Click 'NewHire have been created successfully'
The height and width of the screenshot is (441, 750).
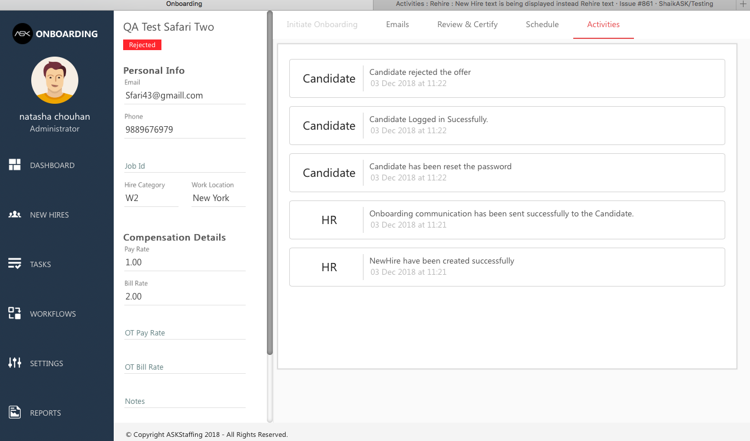coord(507,267)
